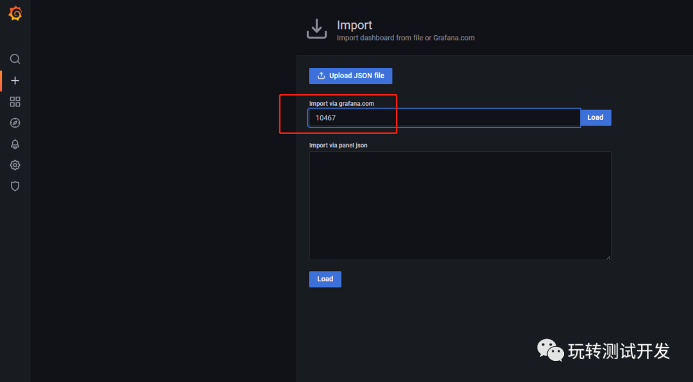The width and height of the screenshot is (693, 382).
Task: Select the Explore compass icon
Action: [15, 122]
